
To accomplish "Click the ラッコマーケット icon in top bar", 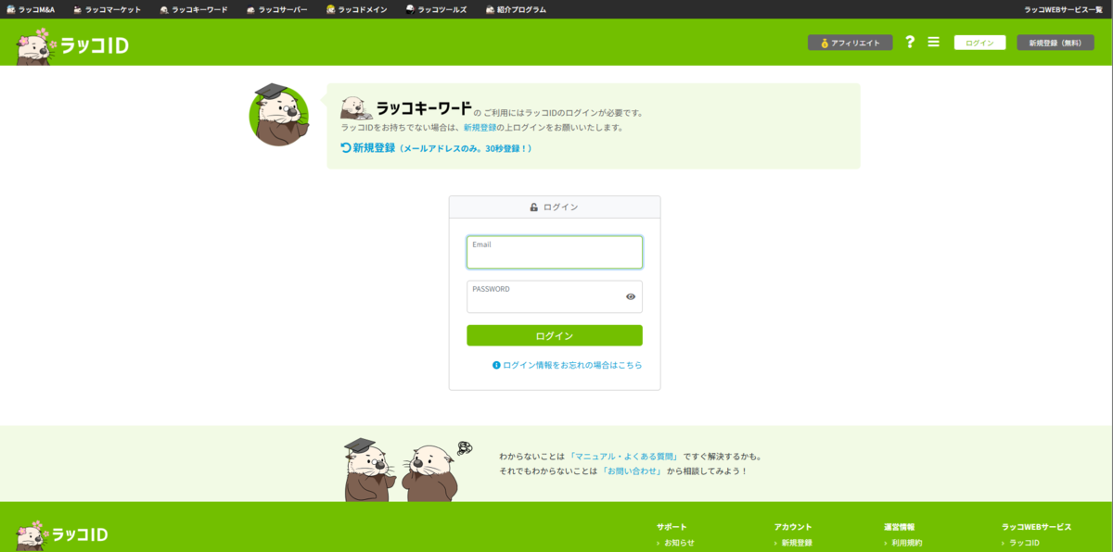I will click(x=78, y=9).
